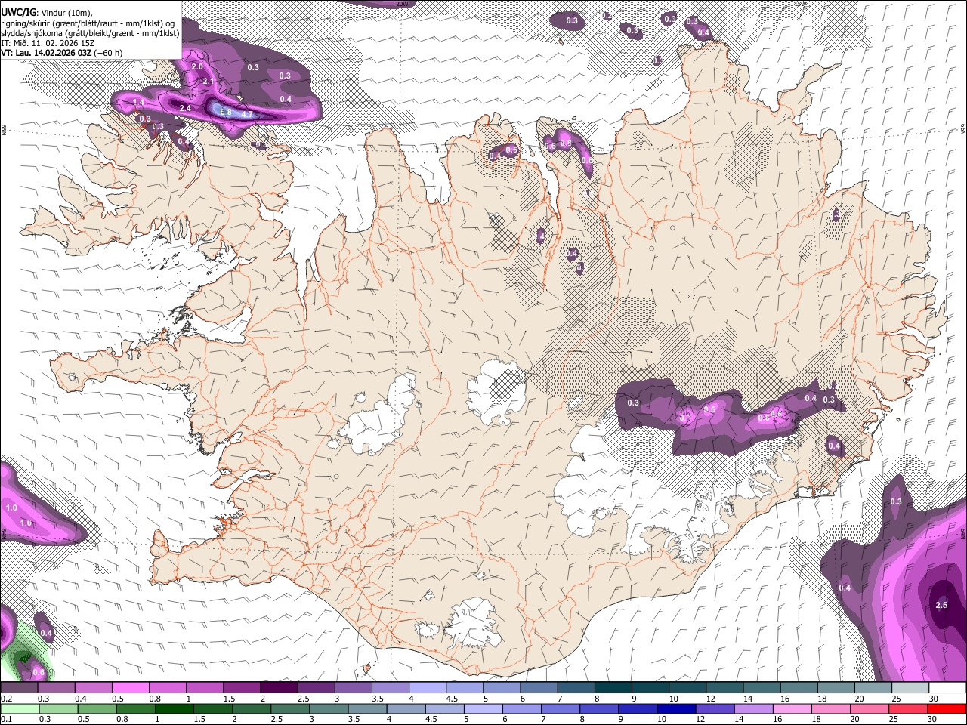This screenshot has height=725, width=967.
Task: Pick the upper legend swatch between 0.2 and 0.3
Action: tap(19, 687)
